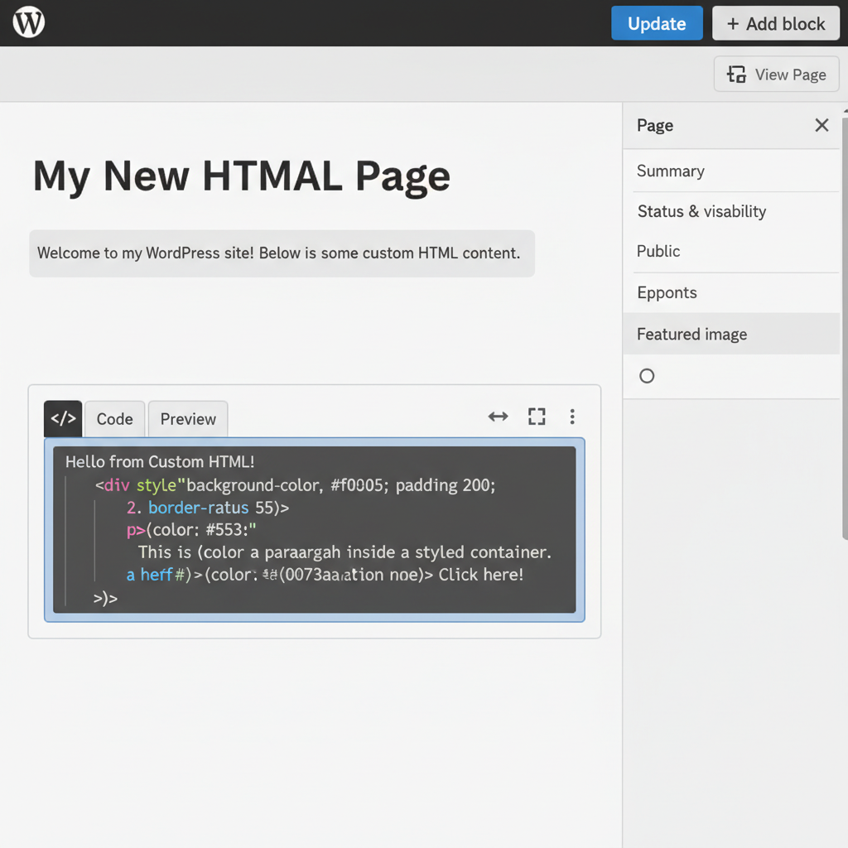Click the 'Click here!' code text
The height and width of the screenshot is (848, 848).
pos(481,575)
